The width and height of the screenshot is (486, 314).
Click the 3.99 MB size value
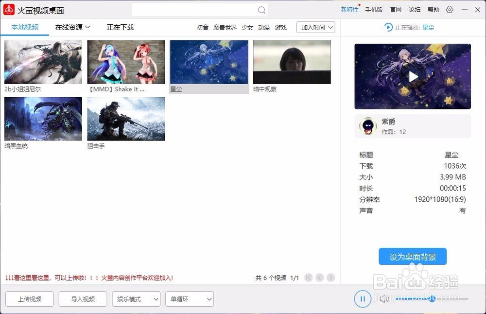[453, 177]
